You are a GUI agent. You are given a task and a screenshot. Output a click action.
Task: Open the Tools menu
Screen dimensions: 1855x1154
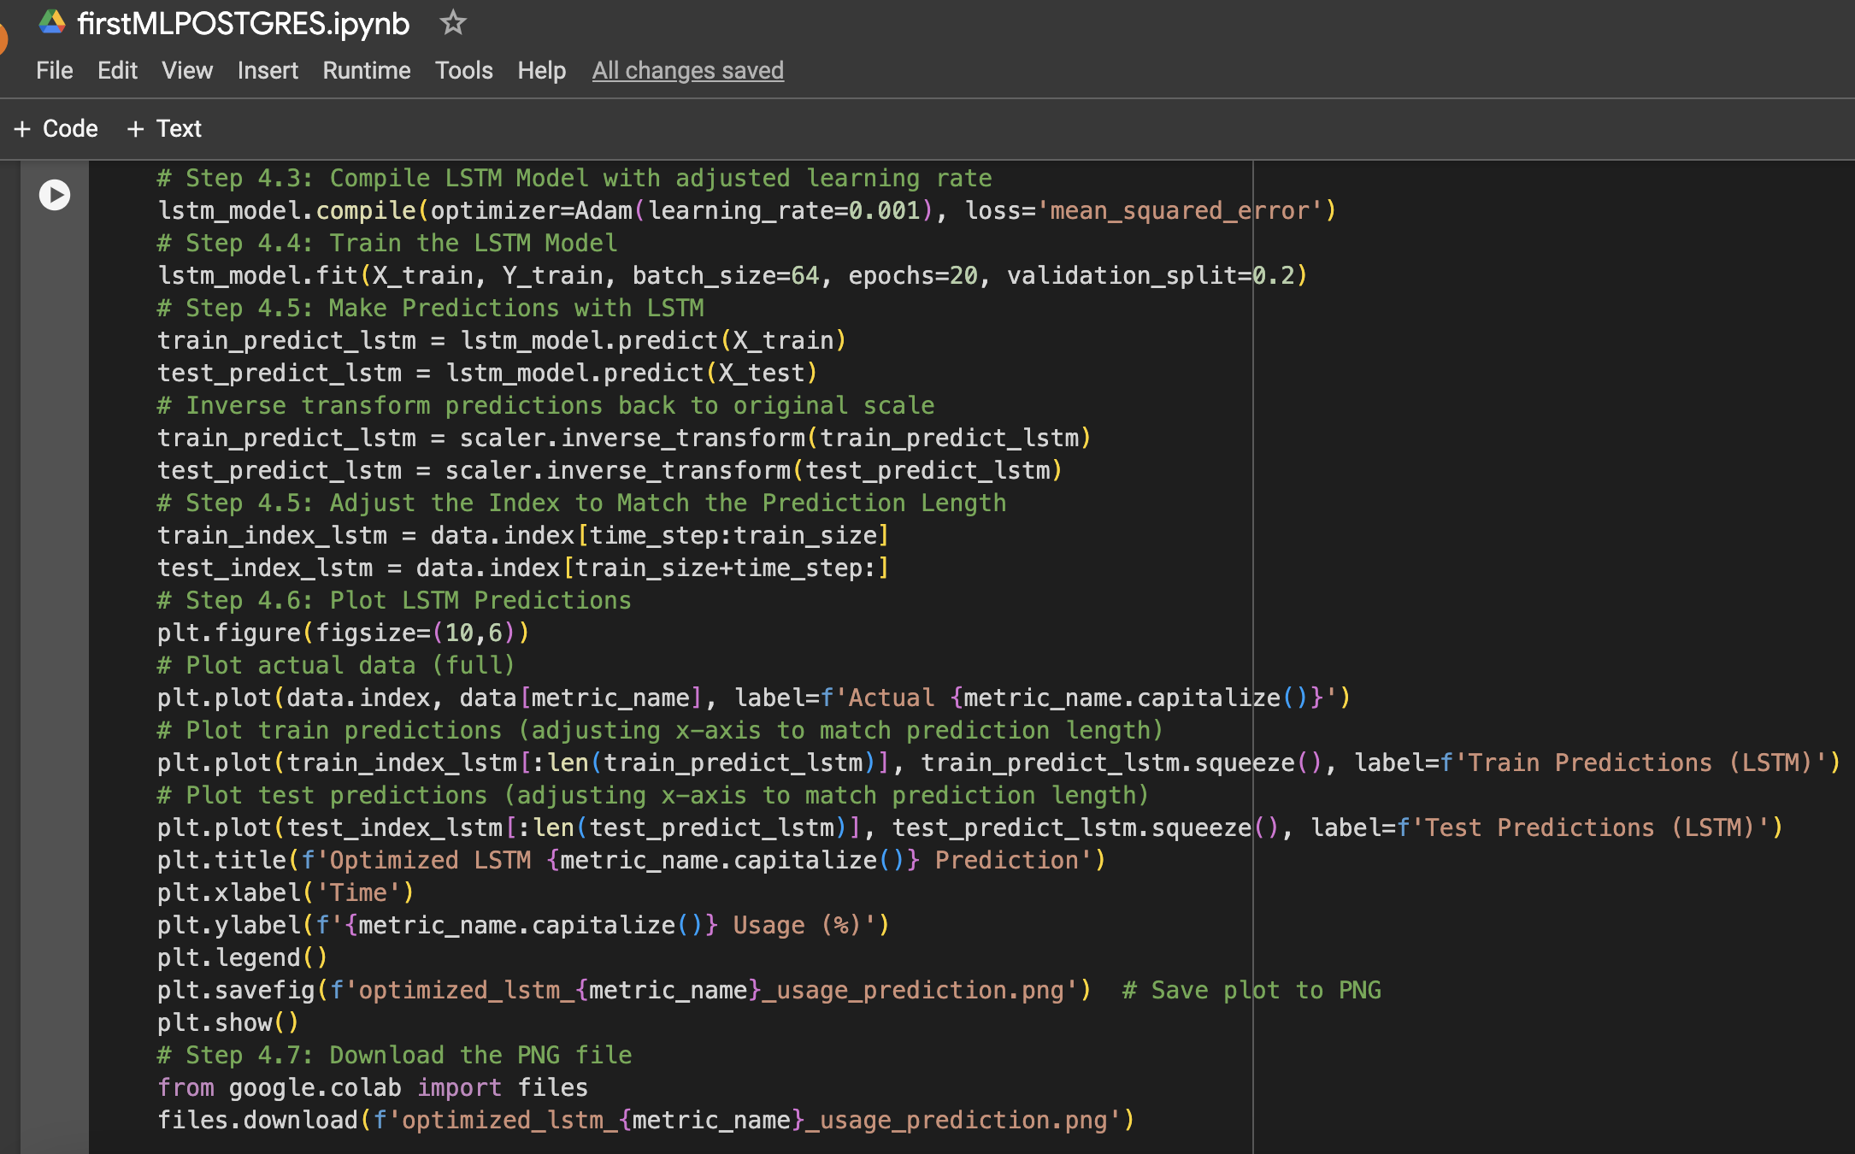(463, 71)
